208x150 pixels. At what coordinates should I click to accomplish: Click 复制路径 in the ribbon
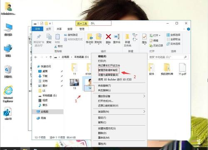coord(71,35)
